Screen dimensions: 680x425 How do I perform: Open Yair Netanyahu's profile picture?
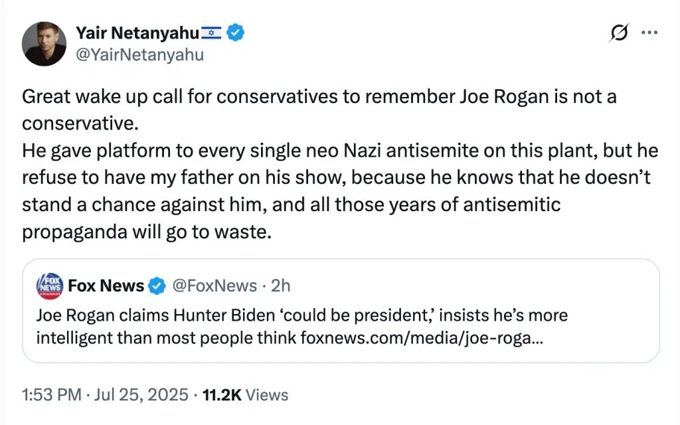(x=44, y=44)
